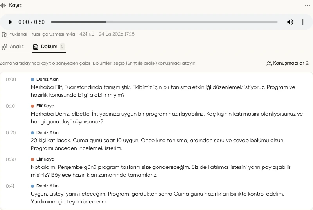The width and height of the screenshot is (313, 210).
Task: Click the Kayıt title text
Action: tap(15, 5)
